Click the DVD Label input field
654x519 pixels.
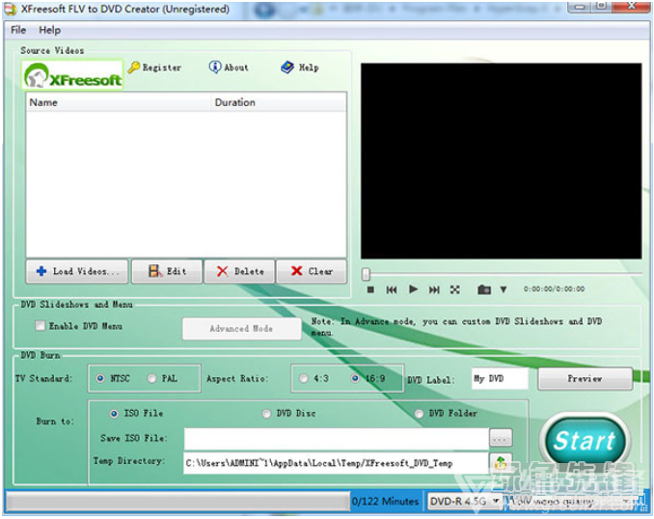(x=500, y=379)
